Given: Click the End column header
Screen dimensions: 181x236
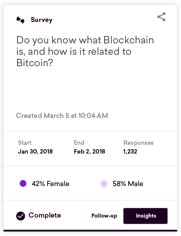Looking at the screenshot, I should (79, 143).
